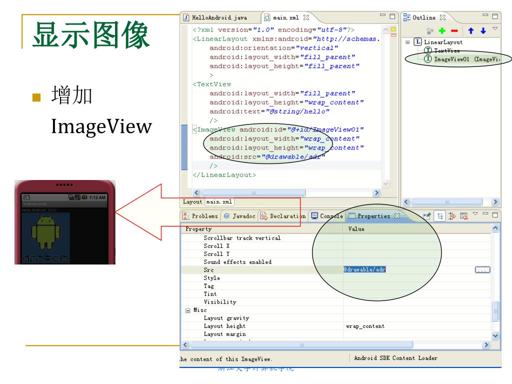Click the Value column header
The width and height of the screenshot is (512, 384).
tap(417, 229)
